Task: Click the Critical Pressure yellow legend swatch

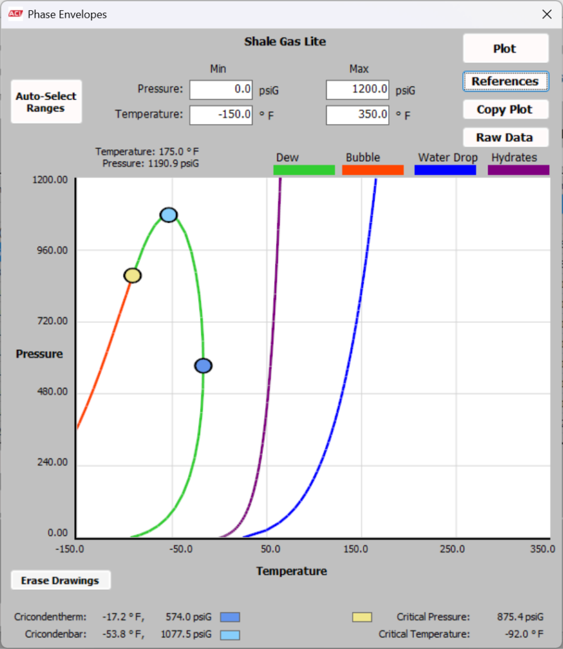Action: click(x=362, y=617)
